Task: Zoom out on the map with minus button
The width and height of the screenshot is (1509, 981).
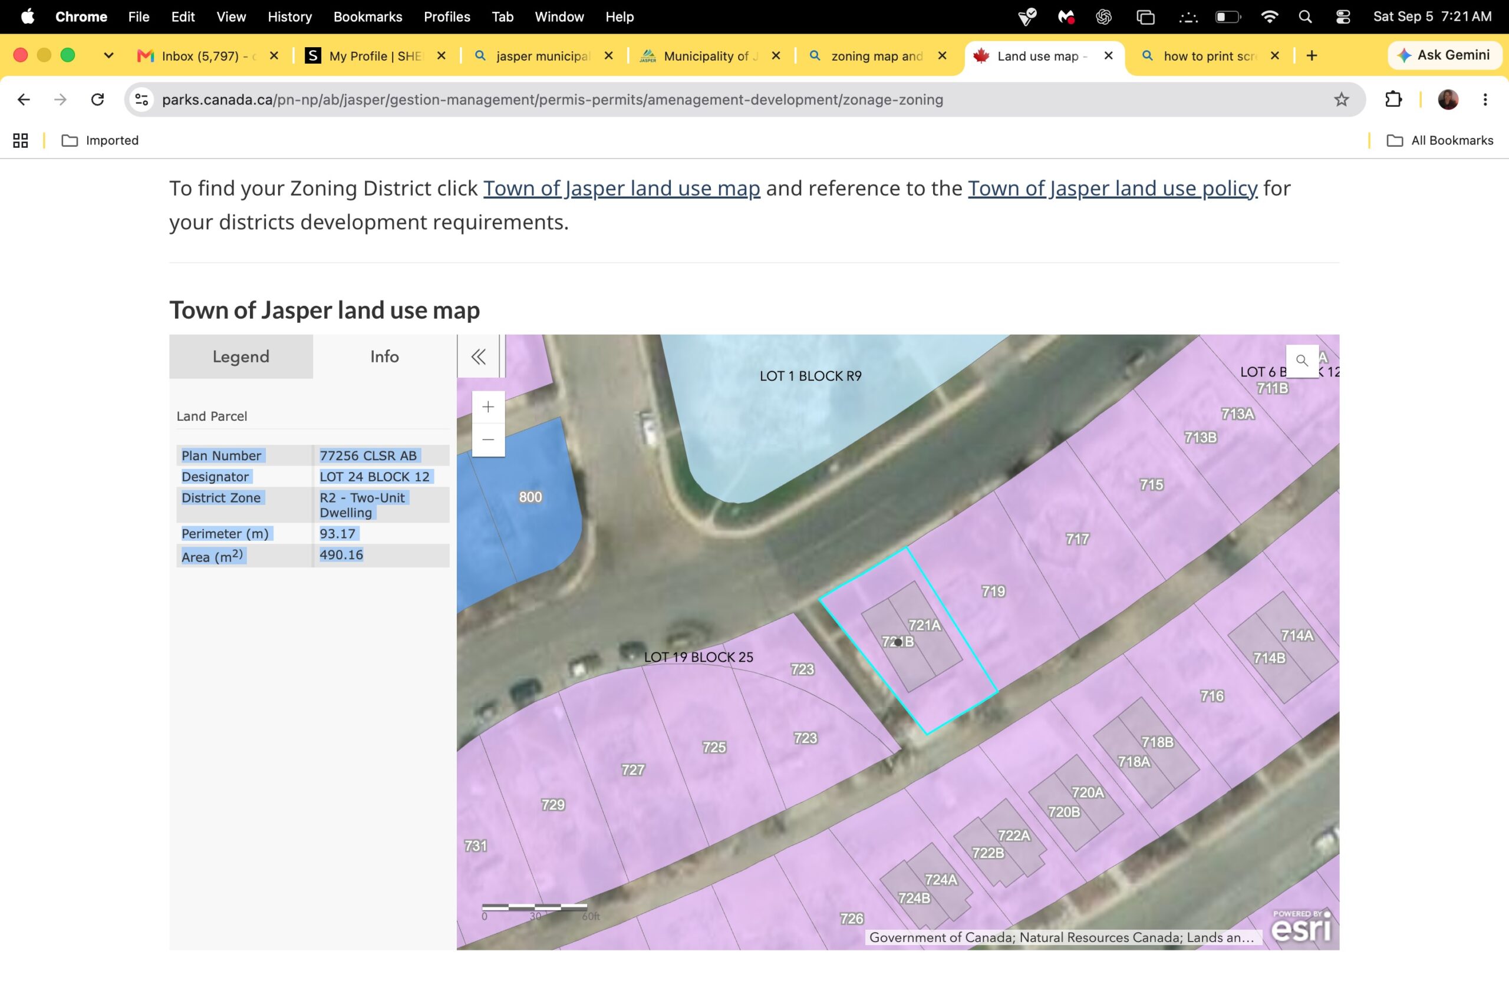Action: [488, 440]
